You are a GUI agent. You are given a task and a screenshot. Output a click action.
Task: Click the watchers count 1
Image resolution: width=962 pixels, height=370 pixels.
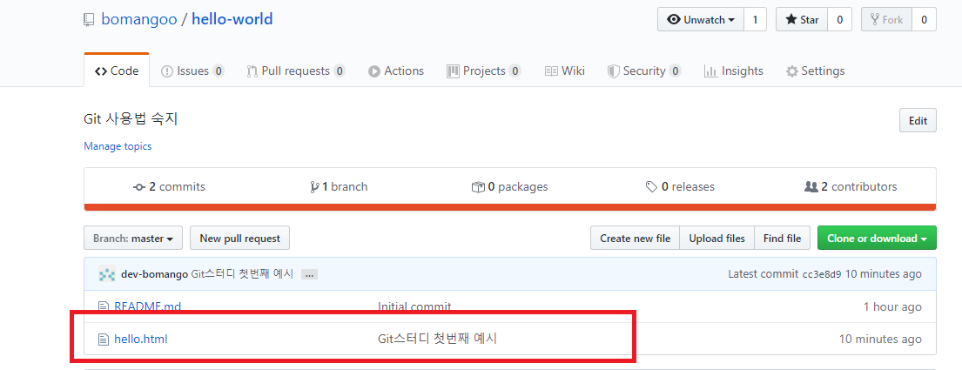[x=756, y=20]
